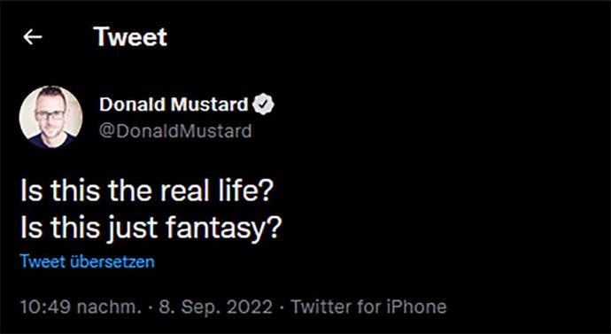Open the 10:49 nachm. timestamp link
The width and height of the screenshot is (611, 334).
tap(81, 307)
